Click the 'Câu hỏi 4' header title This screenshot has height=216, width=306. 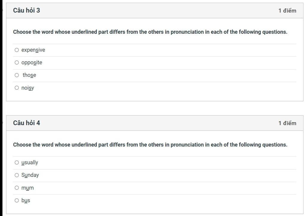point(27,123)
